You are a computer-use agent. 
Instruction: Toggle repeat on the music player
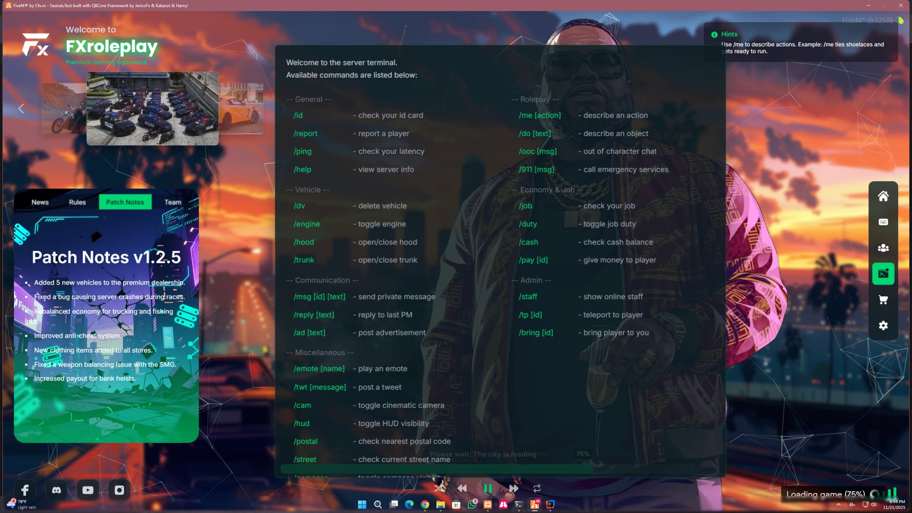(537, 488)
